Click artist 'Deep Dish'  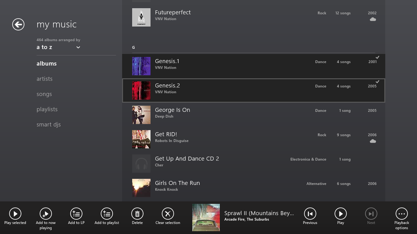[164, 116]
